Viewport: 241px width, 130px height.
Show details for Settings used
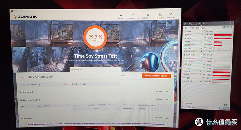[x=162, y=91]
